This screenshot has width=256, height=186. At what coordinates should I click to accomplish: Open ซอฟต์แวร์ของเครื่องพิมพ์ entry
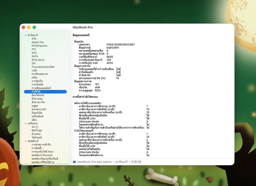[45, 159]
